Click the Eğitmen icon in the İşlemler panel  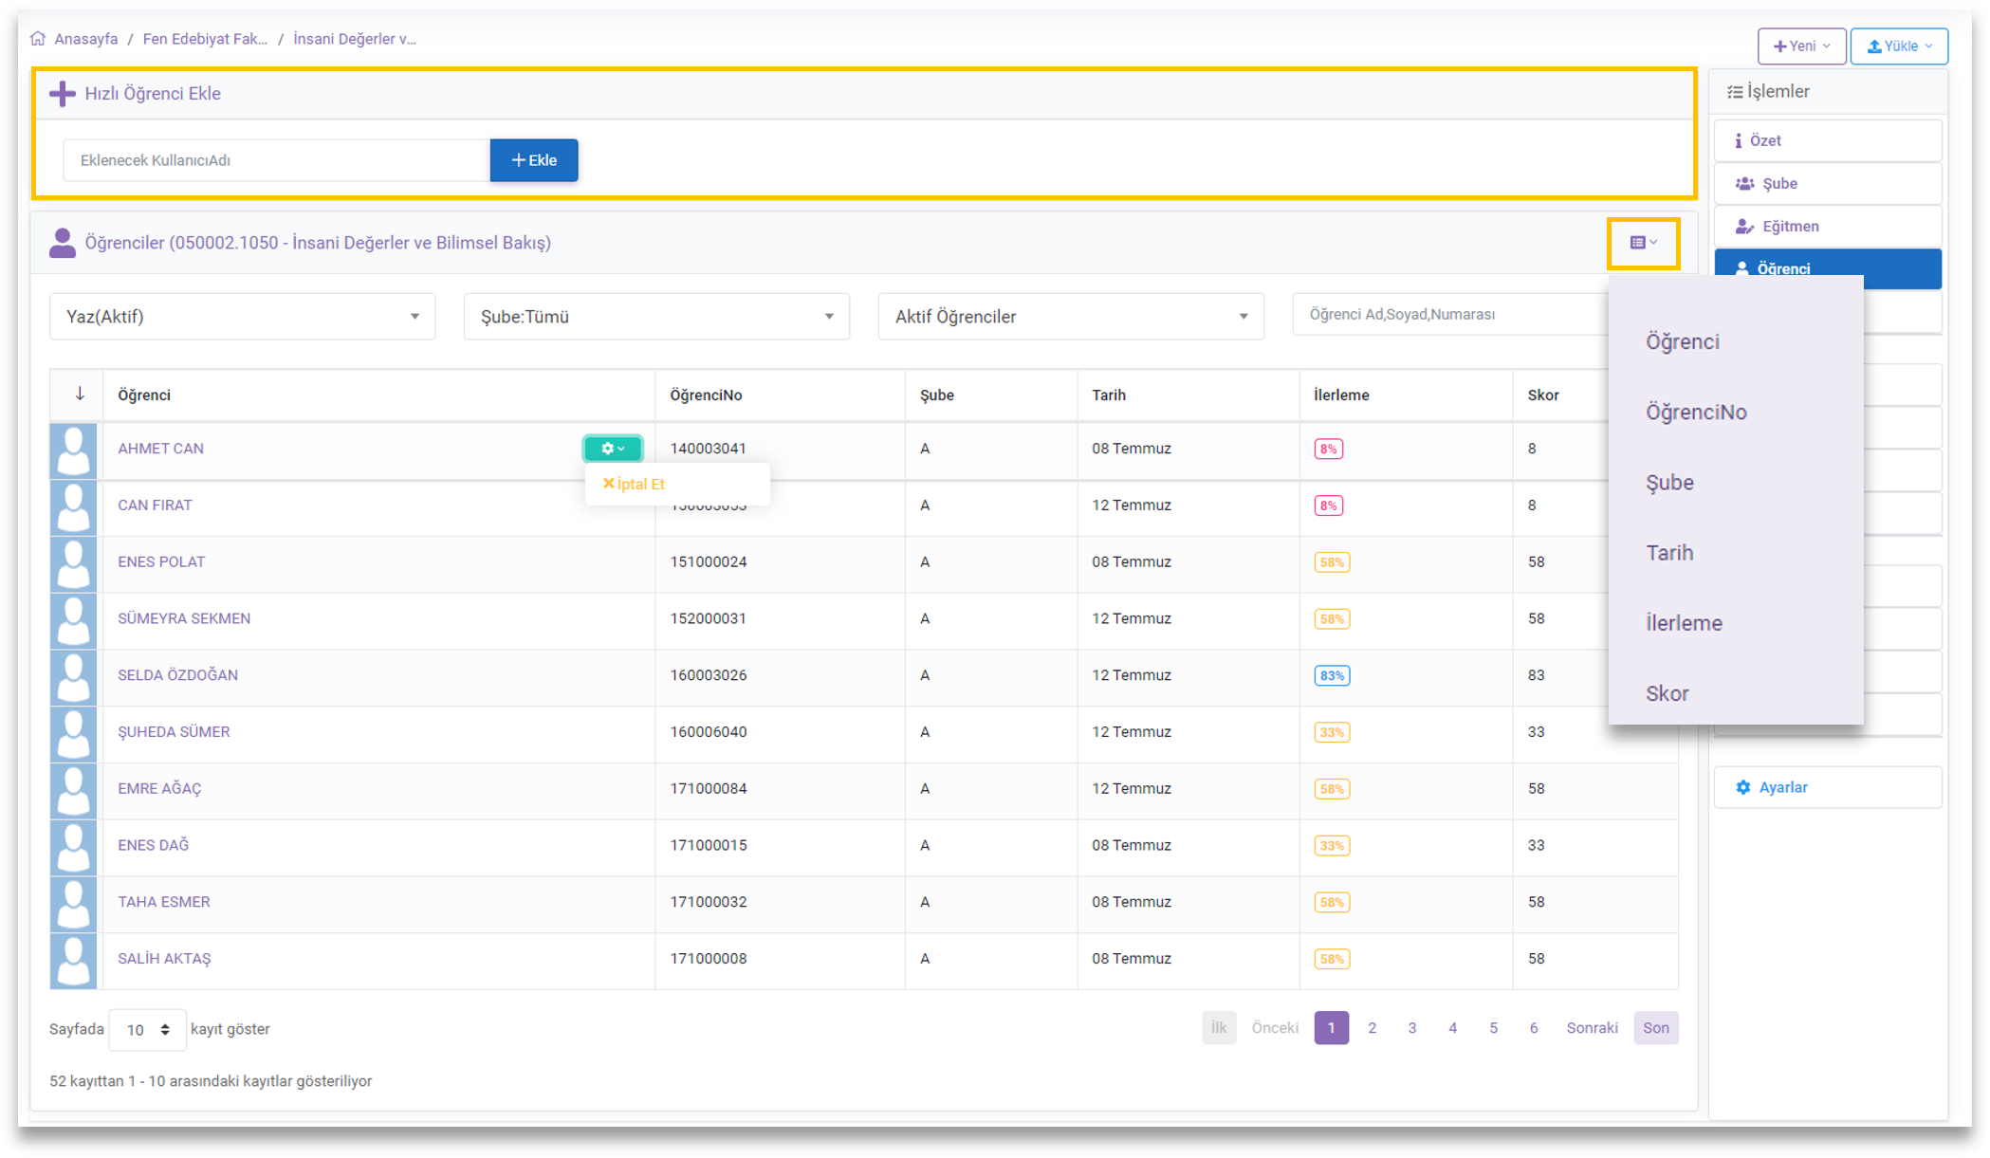(1743, 227)
